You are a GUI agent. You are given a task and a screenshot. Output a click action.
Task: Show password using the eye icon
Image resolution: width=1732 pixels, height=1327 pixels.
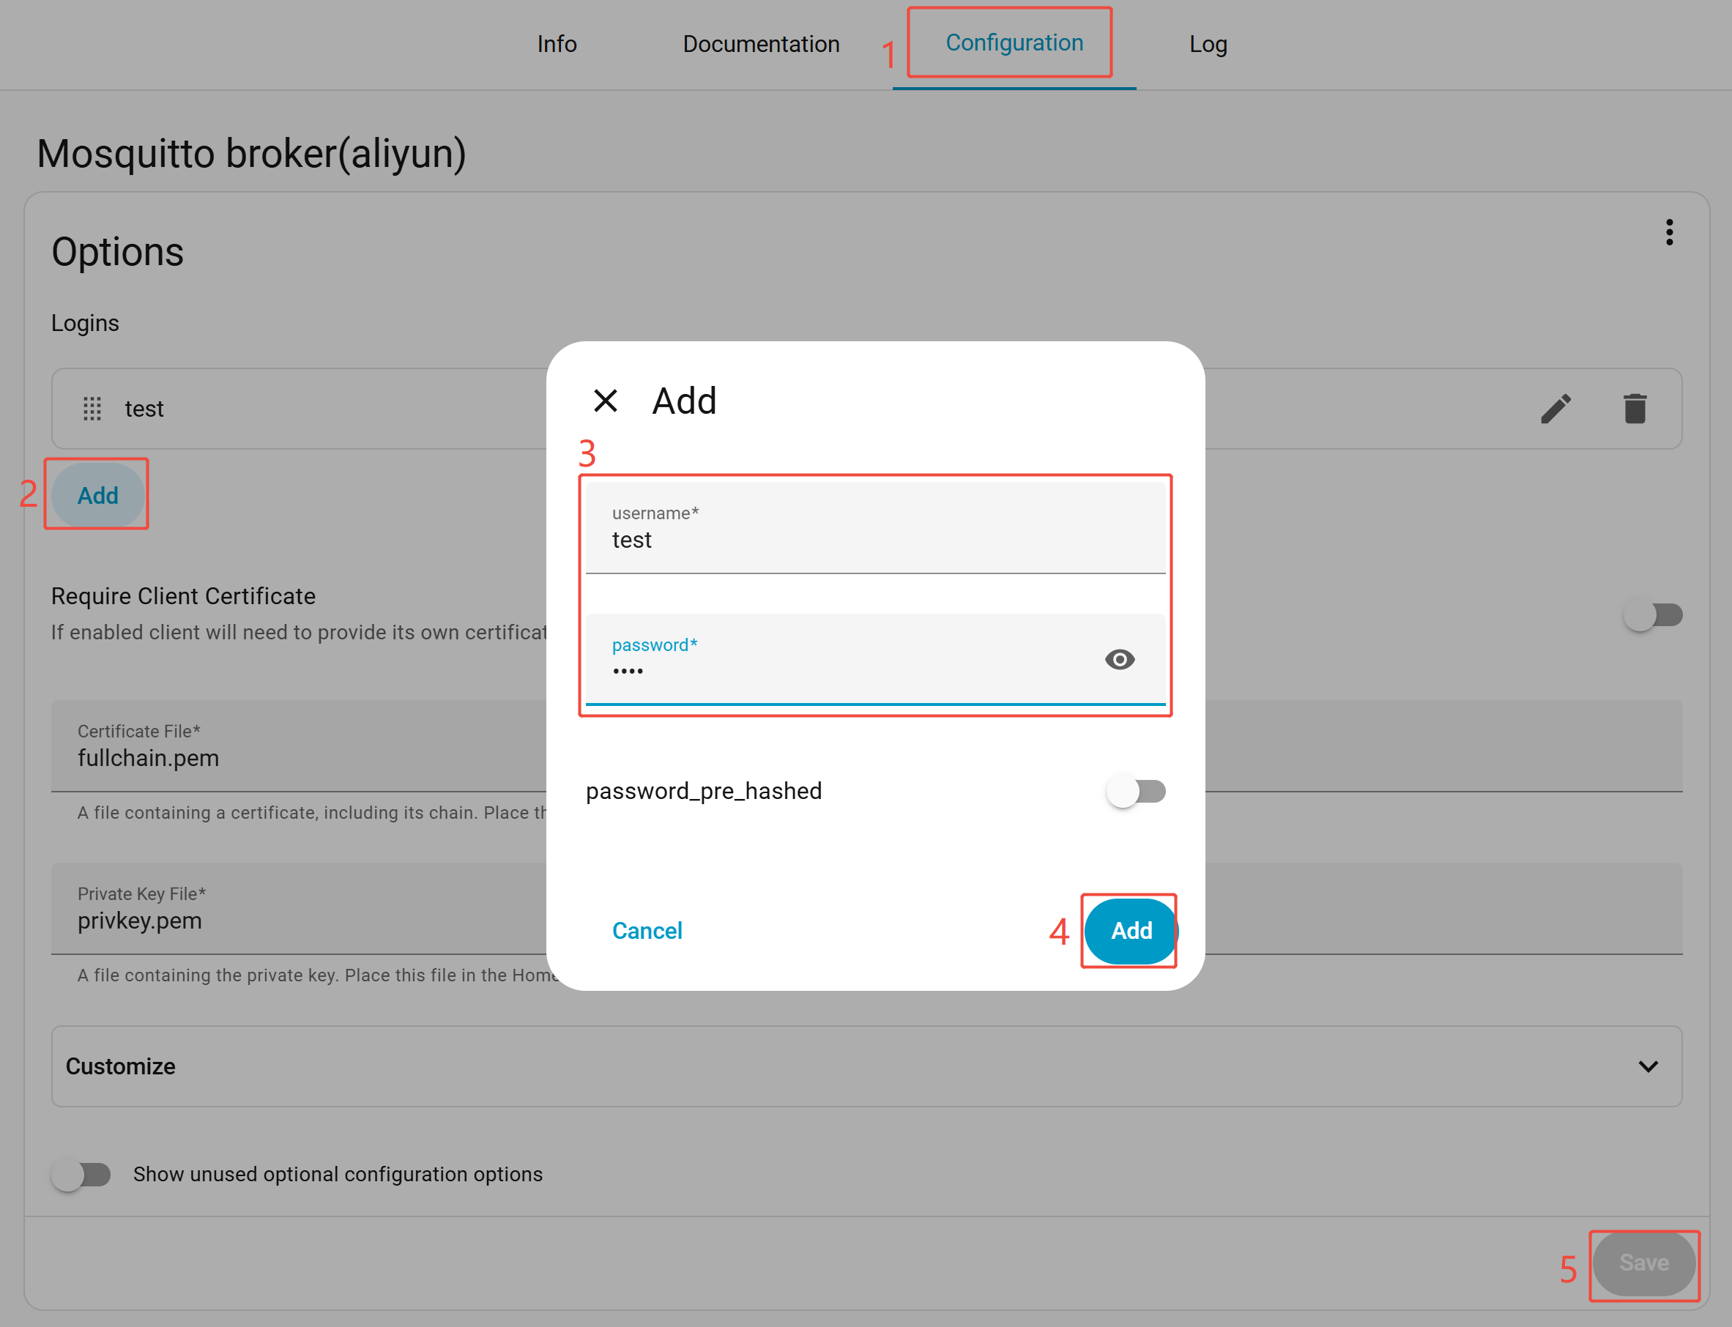1119,659
